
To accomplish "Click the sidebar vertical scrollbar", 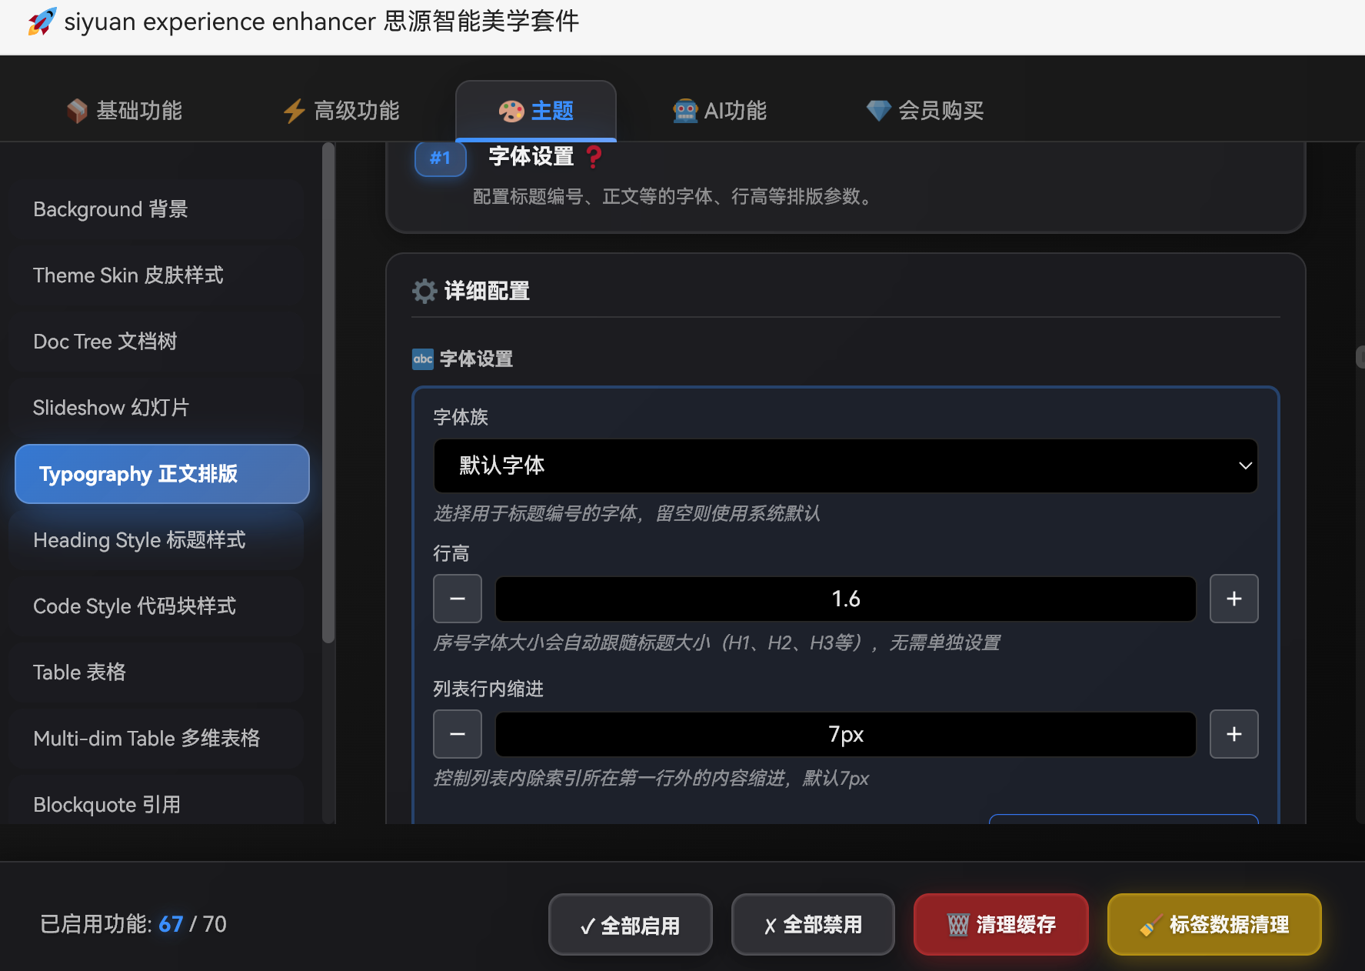I will pyautogui.click(x=328, y=392).
